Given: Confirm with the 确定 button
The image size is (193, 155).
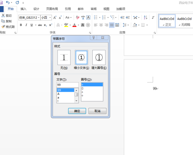Looking at the screenshot, I should [x=77, y=111].
